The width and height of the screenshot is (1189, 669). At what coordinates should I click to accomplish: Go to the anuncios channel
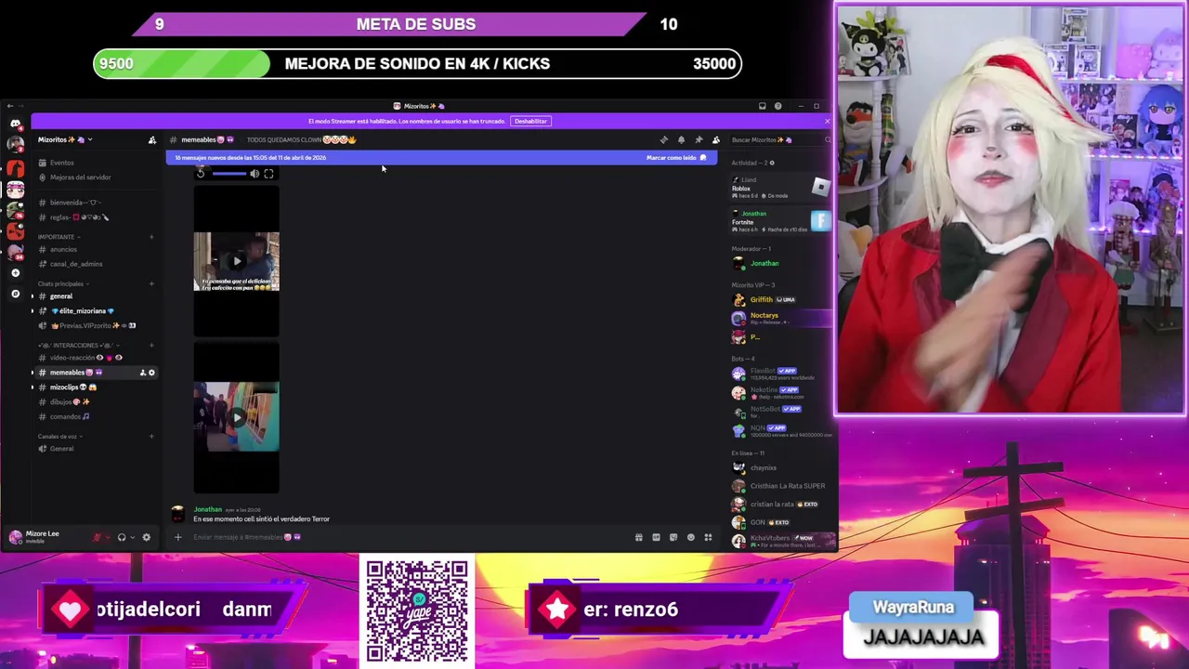(x=96, y=249)
